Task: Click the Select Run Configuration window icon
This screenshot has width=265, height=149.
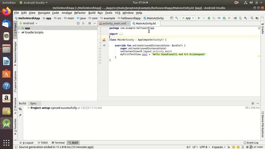Action: 171,18
